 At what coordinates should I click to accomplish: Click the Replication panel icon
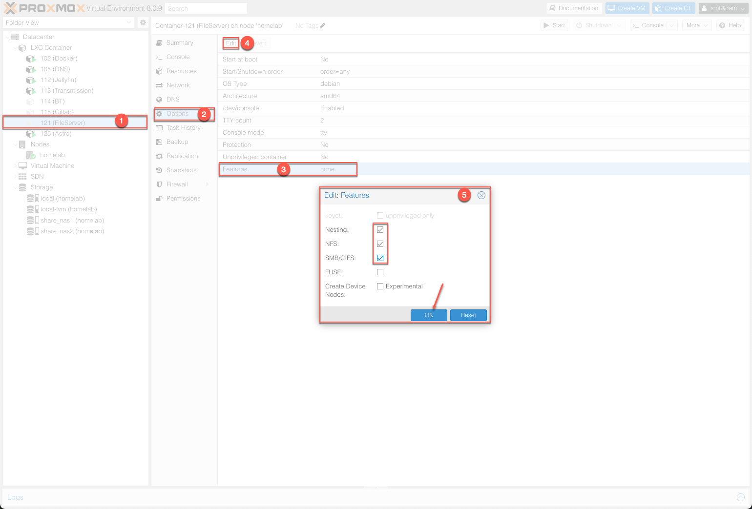point(159,156)
